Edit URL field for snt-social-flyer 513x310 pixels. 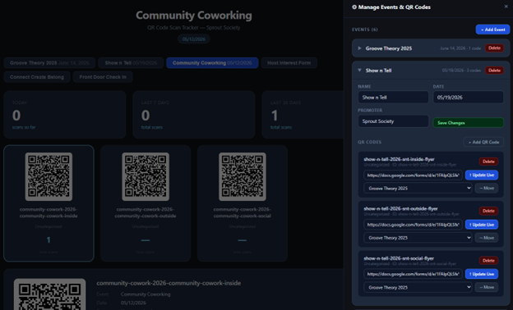click(x=413, y=274)
